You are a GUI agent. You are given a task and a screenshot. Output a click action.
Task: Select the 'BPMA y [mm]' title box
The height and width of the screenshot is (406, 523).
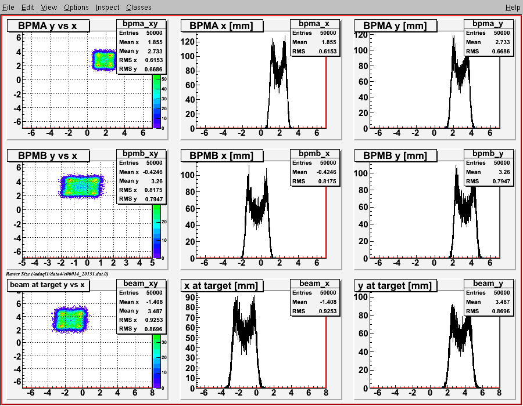click(x=395, y=26)
